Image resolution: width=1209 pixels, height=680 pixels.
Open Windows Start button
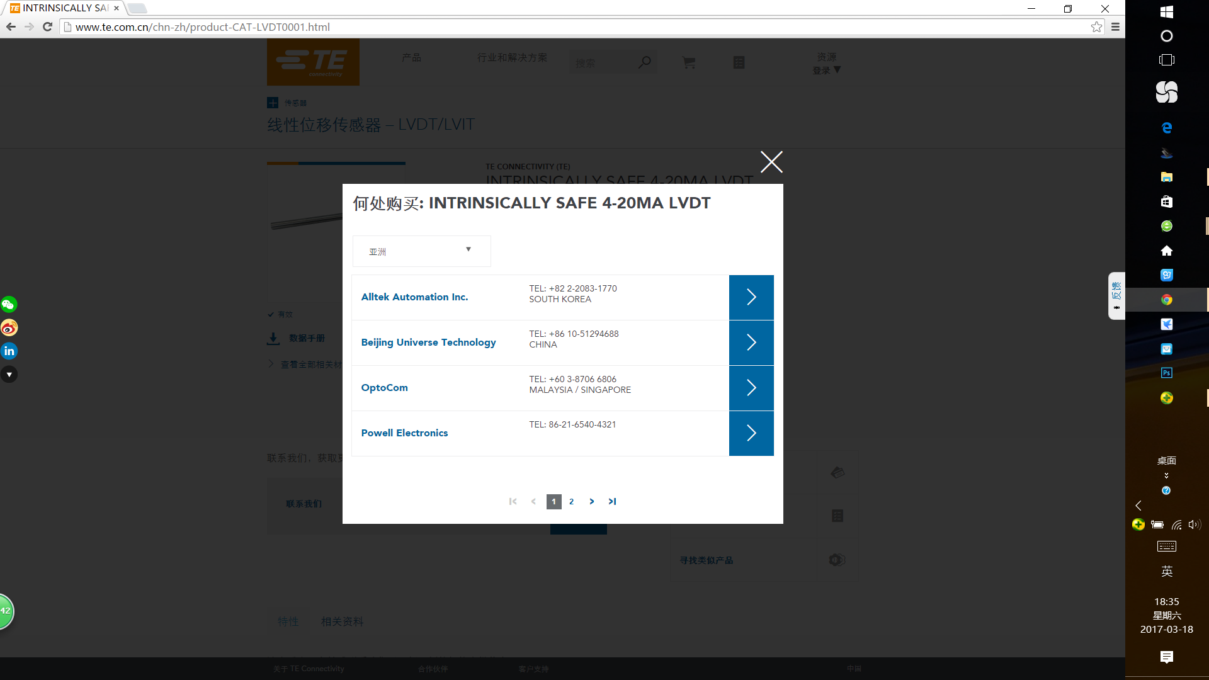pyautogui.click(x=1166, y=11)
